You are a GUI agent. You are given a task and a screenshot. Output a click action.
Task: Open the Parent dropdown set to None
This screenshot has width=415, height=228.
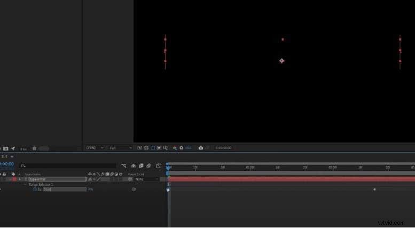pyautogui.click(x=147, y=179)
